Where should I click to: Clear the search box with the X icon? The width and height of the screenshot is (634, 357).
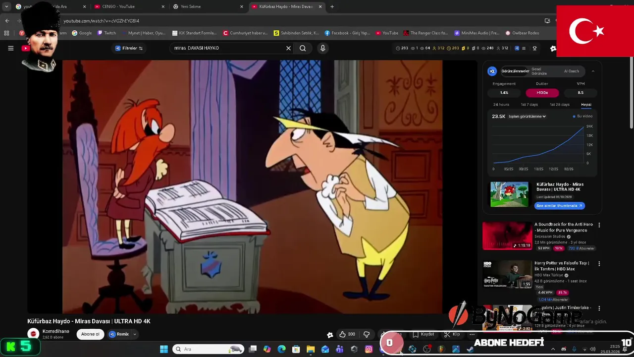(x=288, y=48)
